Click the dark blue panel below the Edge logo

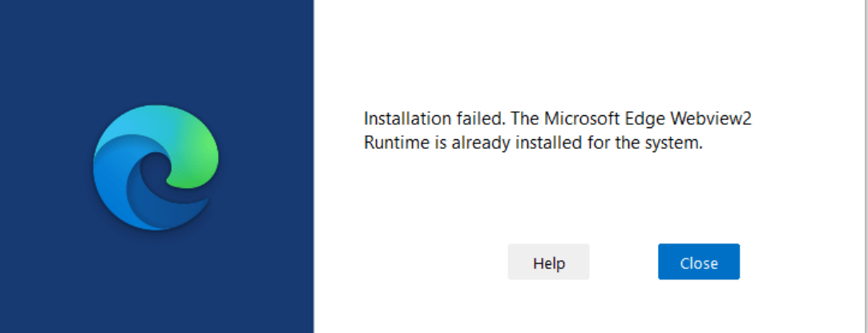click(156, 288)
